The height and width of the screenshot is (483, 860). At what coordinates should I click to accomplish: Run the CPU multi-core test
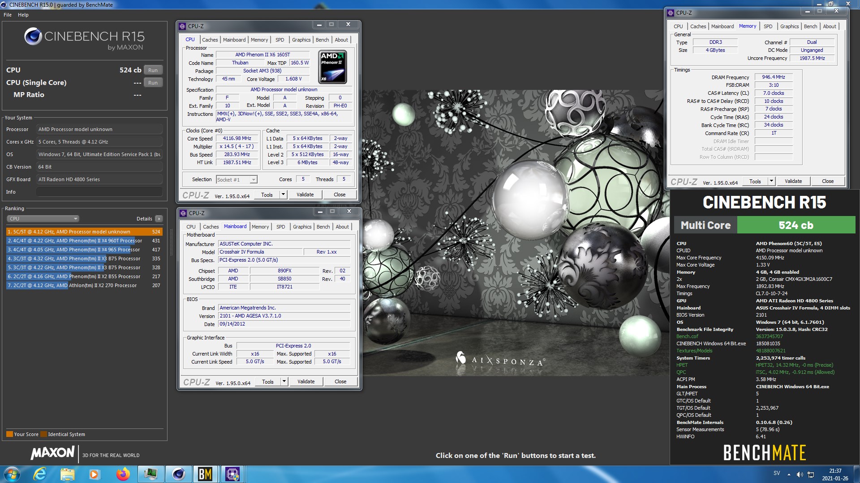(x=153, y=70)
